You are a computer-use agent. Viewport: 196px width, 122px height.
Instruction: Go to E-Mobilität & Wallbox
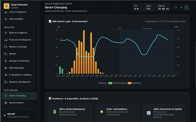(19, 75)
